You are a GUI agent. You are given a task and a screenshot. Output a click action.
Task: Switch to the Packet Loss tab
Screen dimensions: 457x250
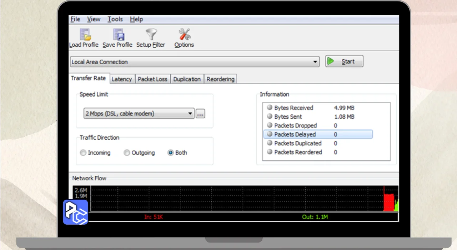152,79
